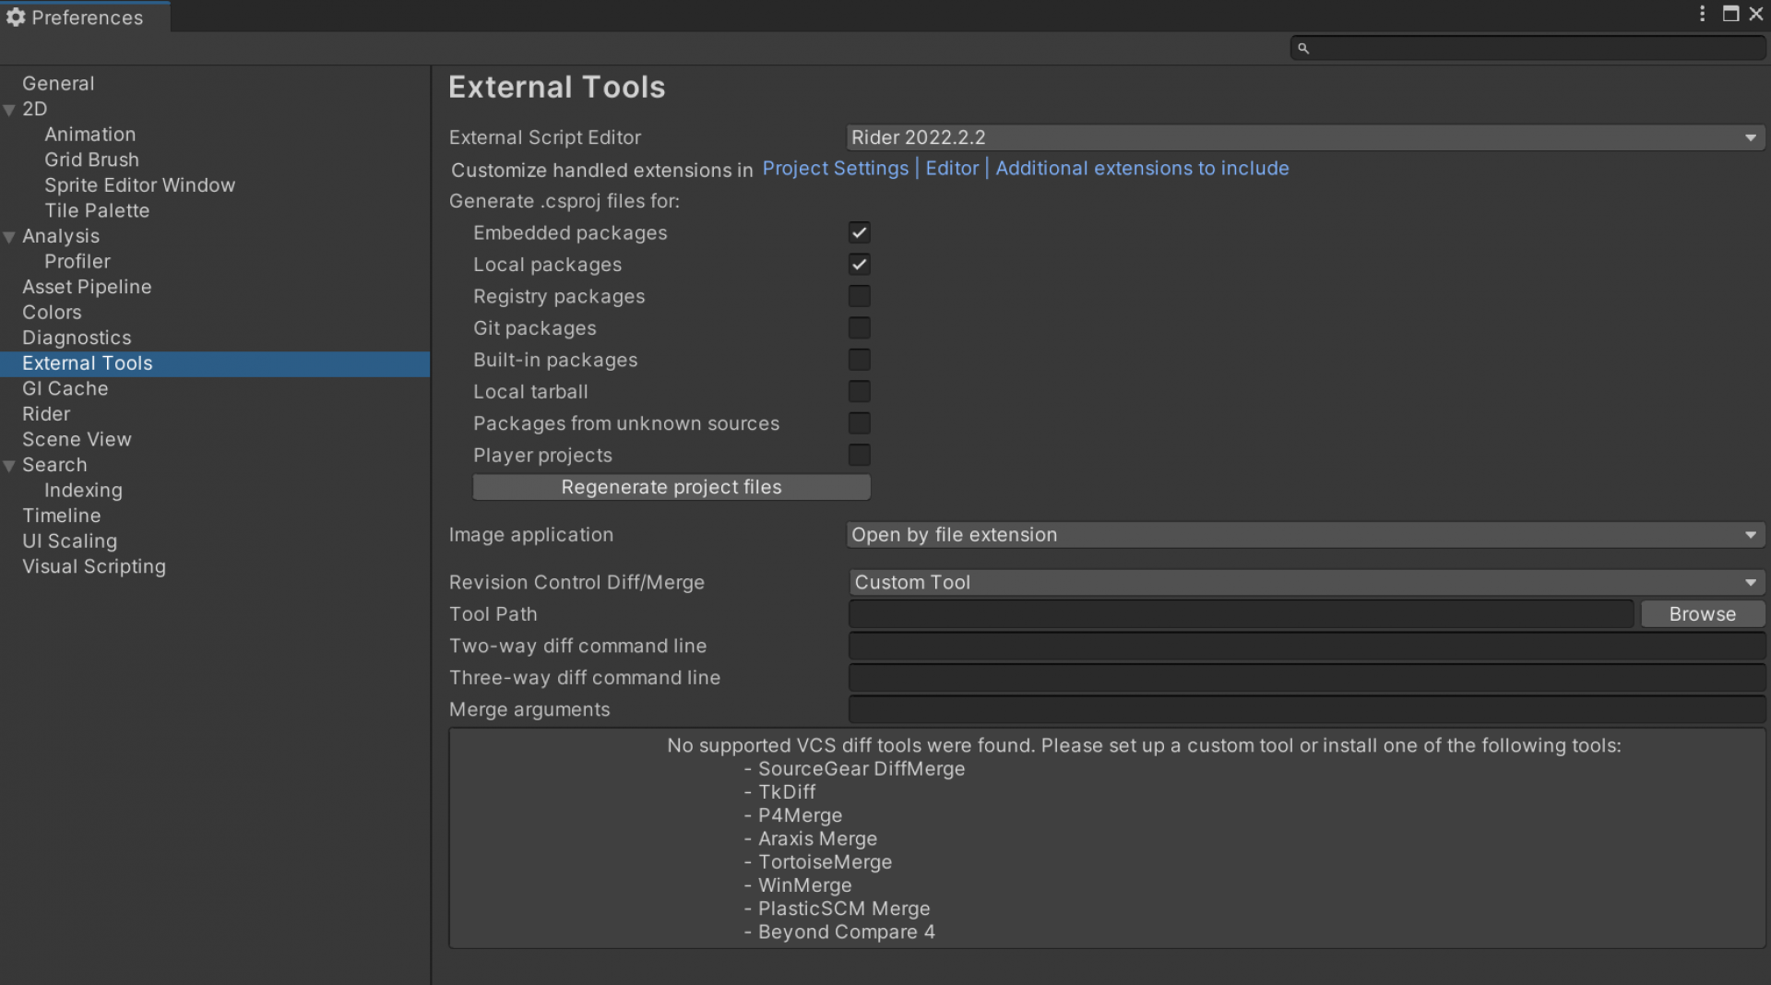Enable Registry packages checkbox
The width and height of the screenshot is (1771, 985).
(x=859, y=296)
